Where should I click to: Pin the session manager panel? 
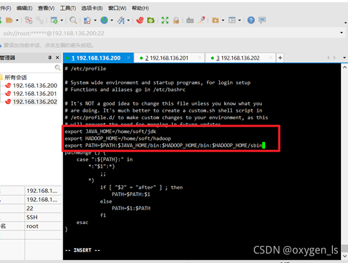click(50, 58)
